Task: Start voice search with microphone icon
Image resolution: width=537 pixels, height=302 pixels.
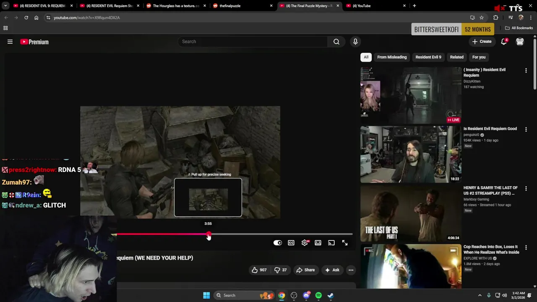Action: (x=355, y=42)
